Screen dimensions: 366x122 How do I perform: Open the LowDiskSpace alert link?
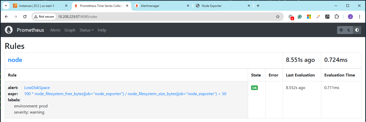[x=37, y=87]
